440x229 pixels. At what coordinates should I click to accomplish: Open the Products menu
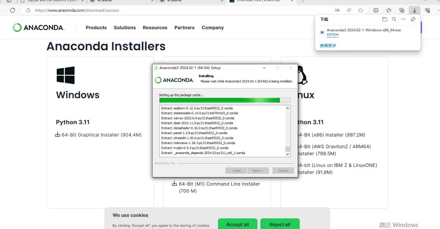96,28
